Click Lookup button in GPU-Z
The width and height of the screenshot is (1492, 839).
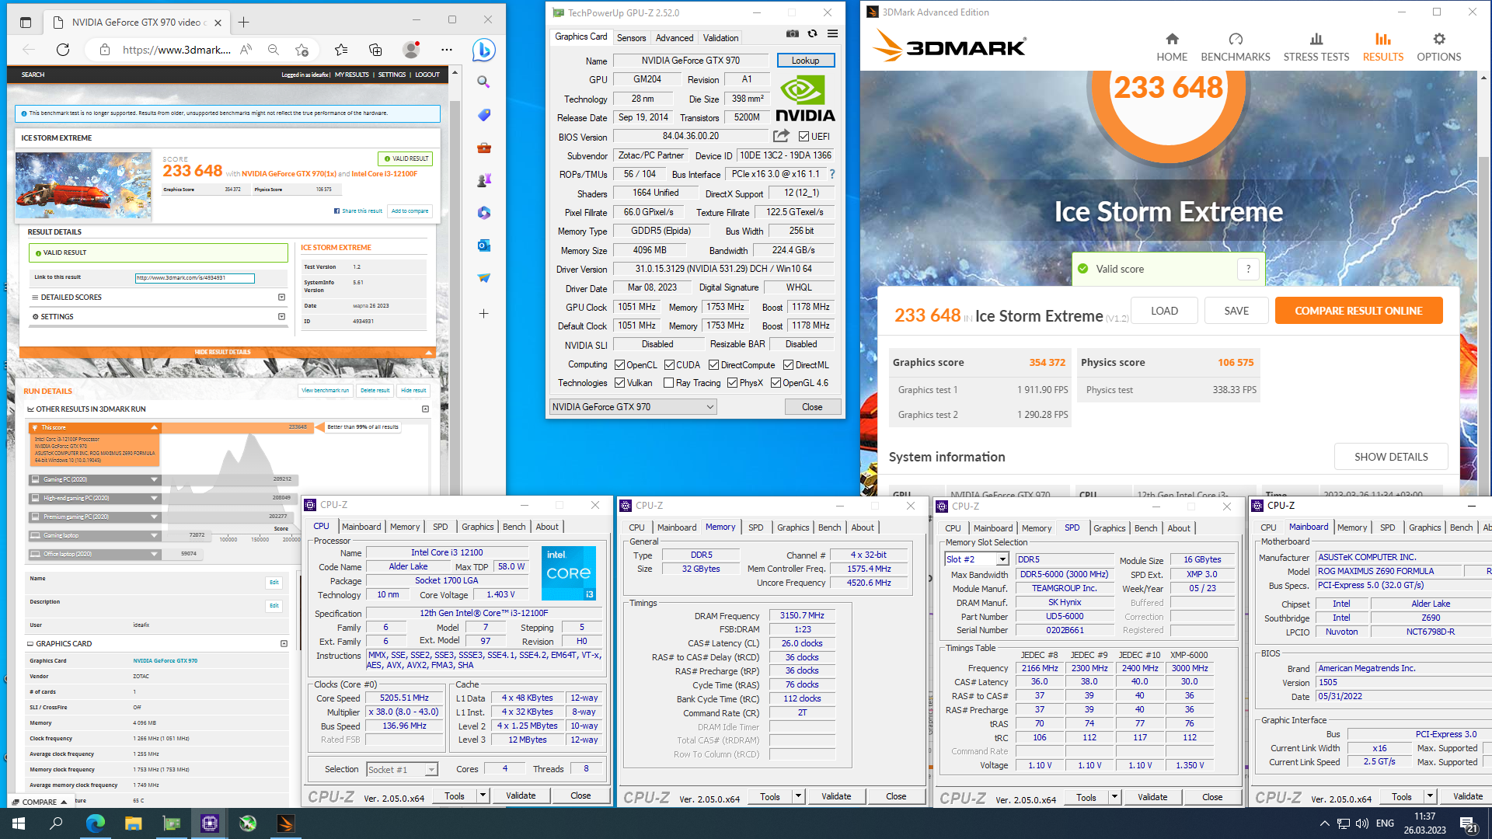pyautogui.click(x=805, y=61)
